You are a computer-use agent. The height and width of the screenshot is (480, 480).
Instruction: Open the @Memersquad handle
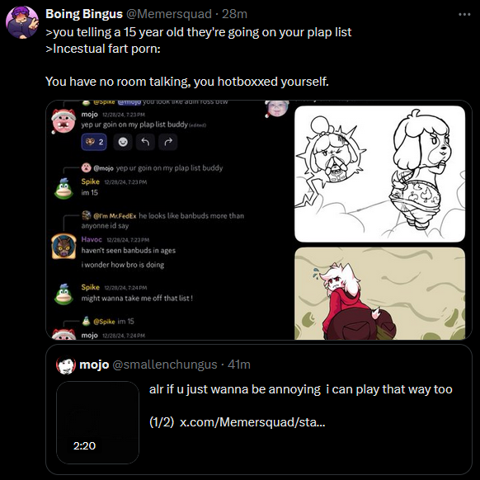(169, 14)
